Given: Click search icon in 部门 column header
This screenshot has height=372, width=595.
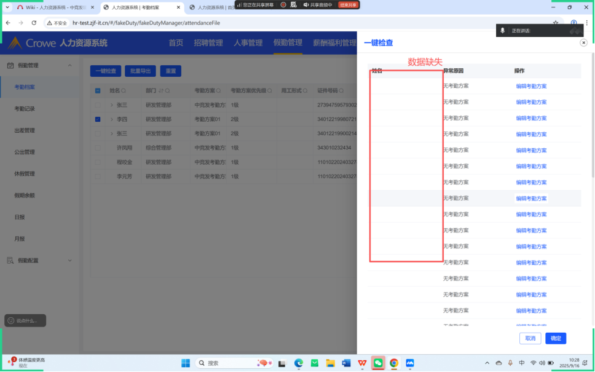Looking at the screenshot, I should pos(167,91).
